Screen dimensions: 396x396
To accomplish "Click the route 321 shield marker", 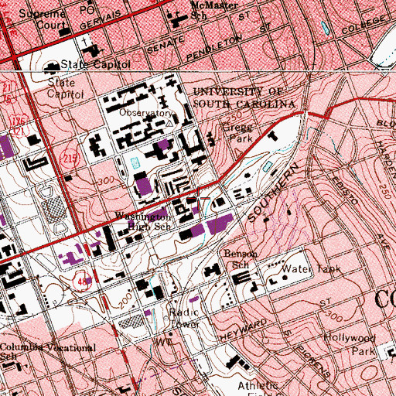I will 18,131.
